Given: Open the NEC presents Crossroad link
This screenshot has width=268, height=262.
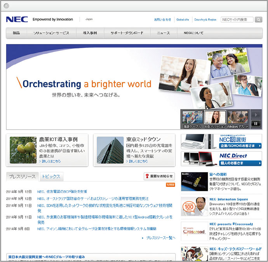Looking at the screenshot, I should tap(231, 224).
